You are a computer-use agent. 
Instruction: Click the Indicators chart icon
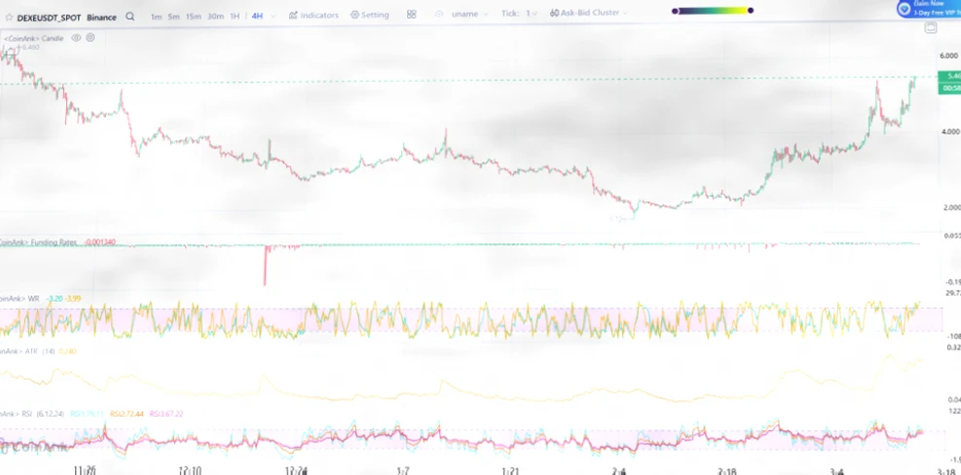(x=293, y=15)
